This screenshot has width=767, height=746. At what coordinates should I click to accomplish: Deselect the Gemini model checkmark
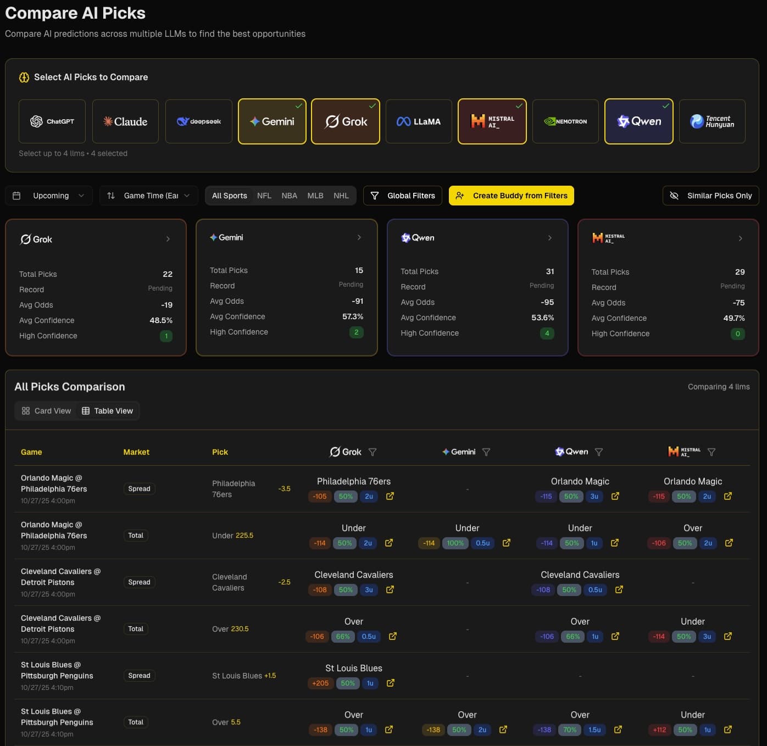[299, 106]
